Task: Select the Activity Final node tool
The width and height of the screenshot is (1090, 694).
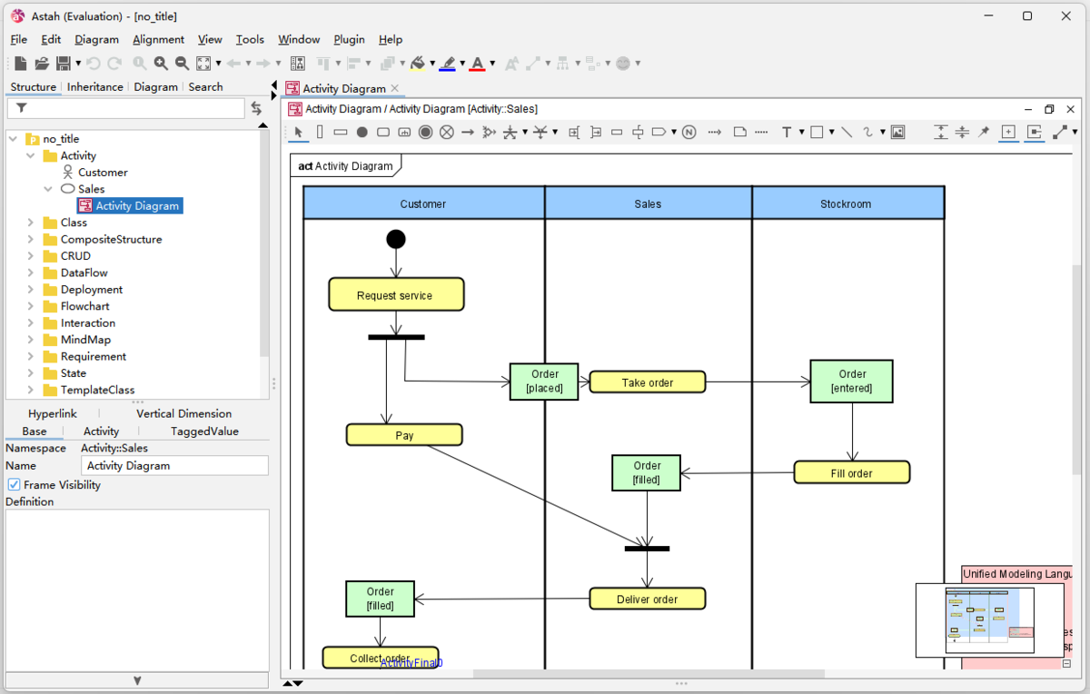Action: (x=425, y=132)
